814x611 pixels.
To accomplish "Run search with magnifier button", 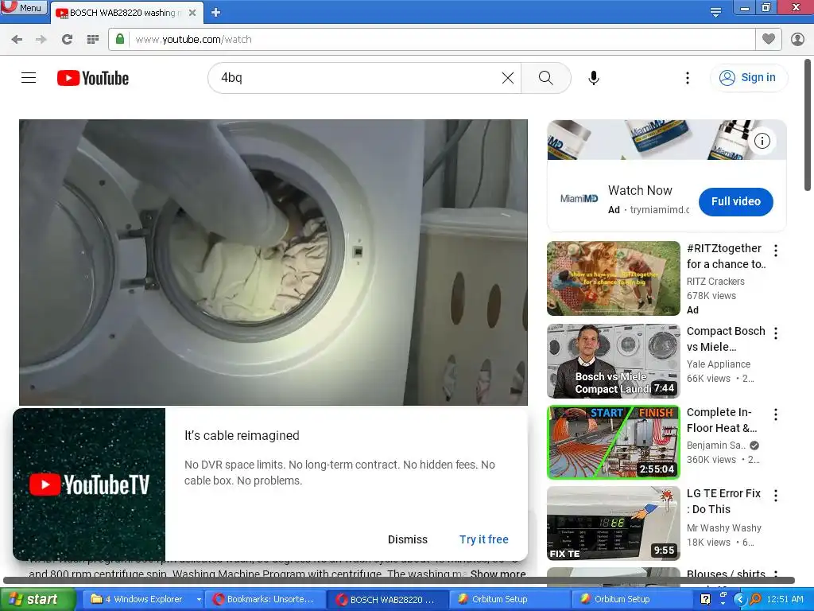I will coord(545,78).
